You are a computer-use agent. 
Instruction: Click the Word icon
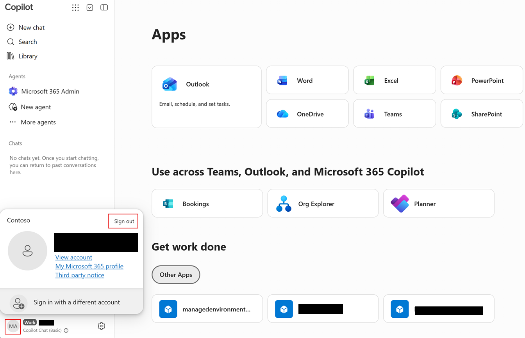(282, 81)
